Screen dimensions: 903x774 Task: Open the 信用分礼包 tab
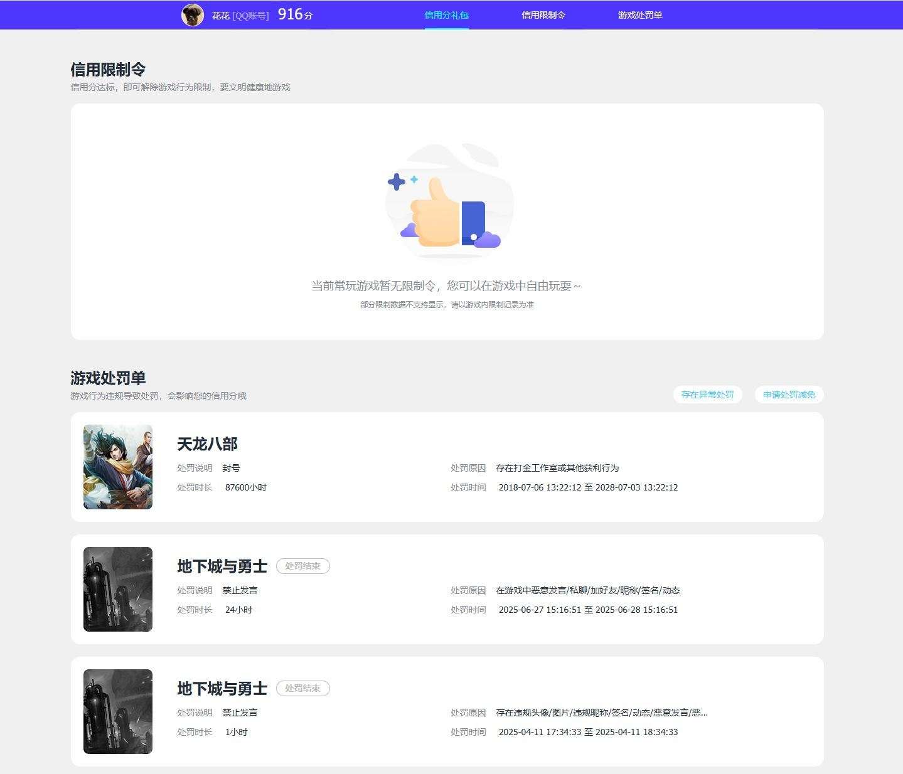pos(446,15)
